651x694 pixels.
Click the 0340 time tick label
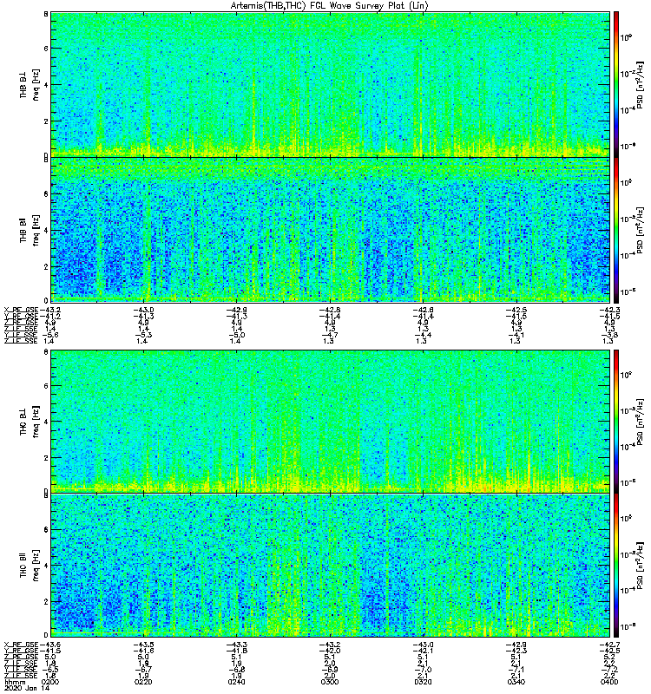click(516, 682)
